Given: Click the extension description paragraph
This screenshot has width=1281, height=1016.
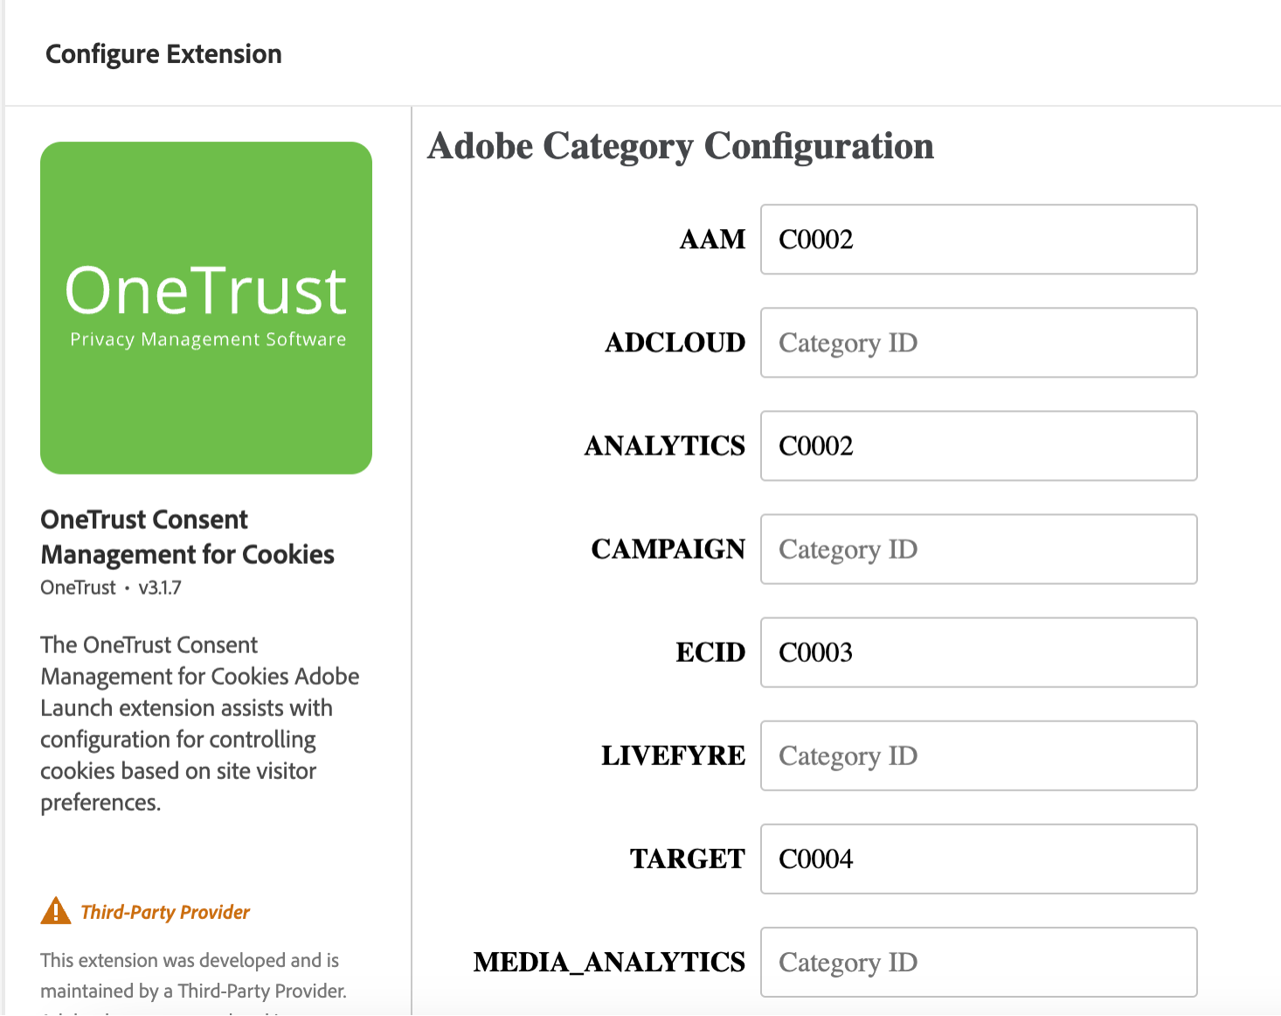Looking at the screenshot, I should pyautogui.click(x=199, y=723).
